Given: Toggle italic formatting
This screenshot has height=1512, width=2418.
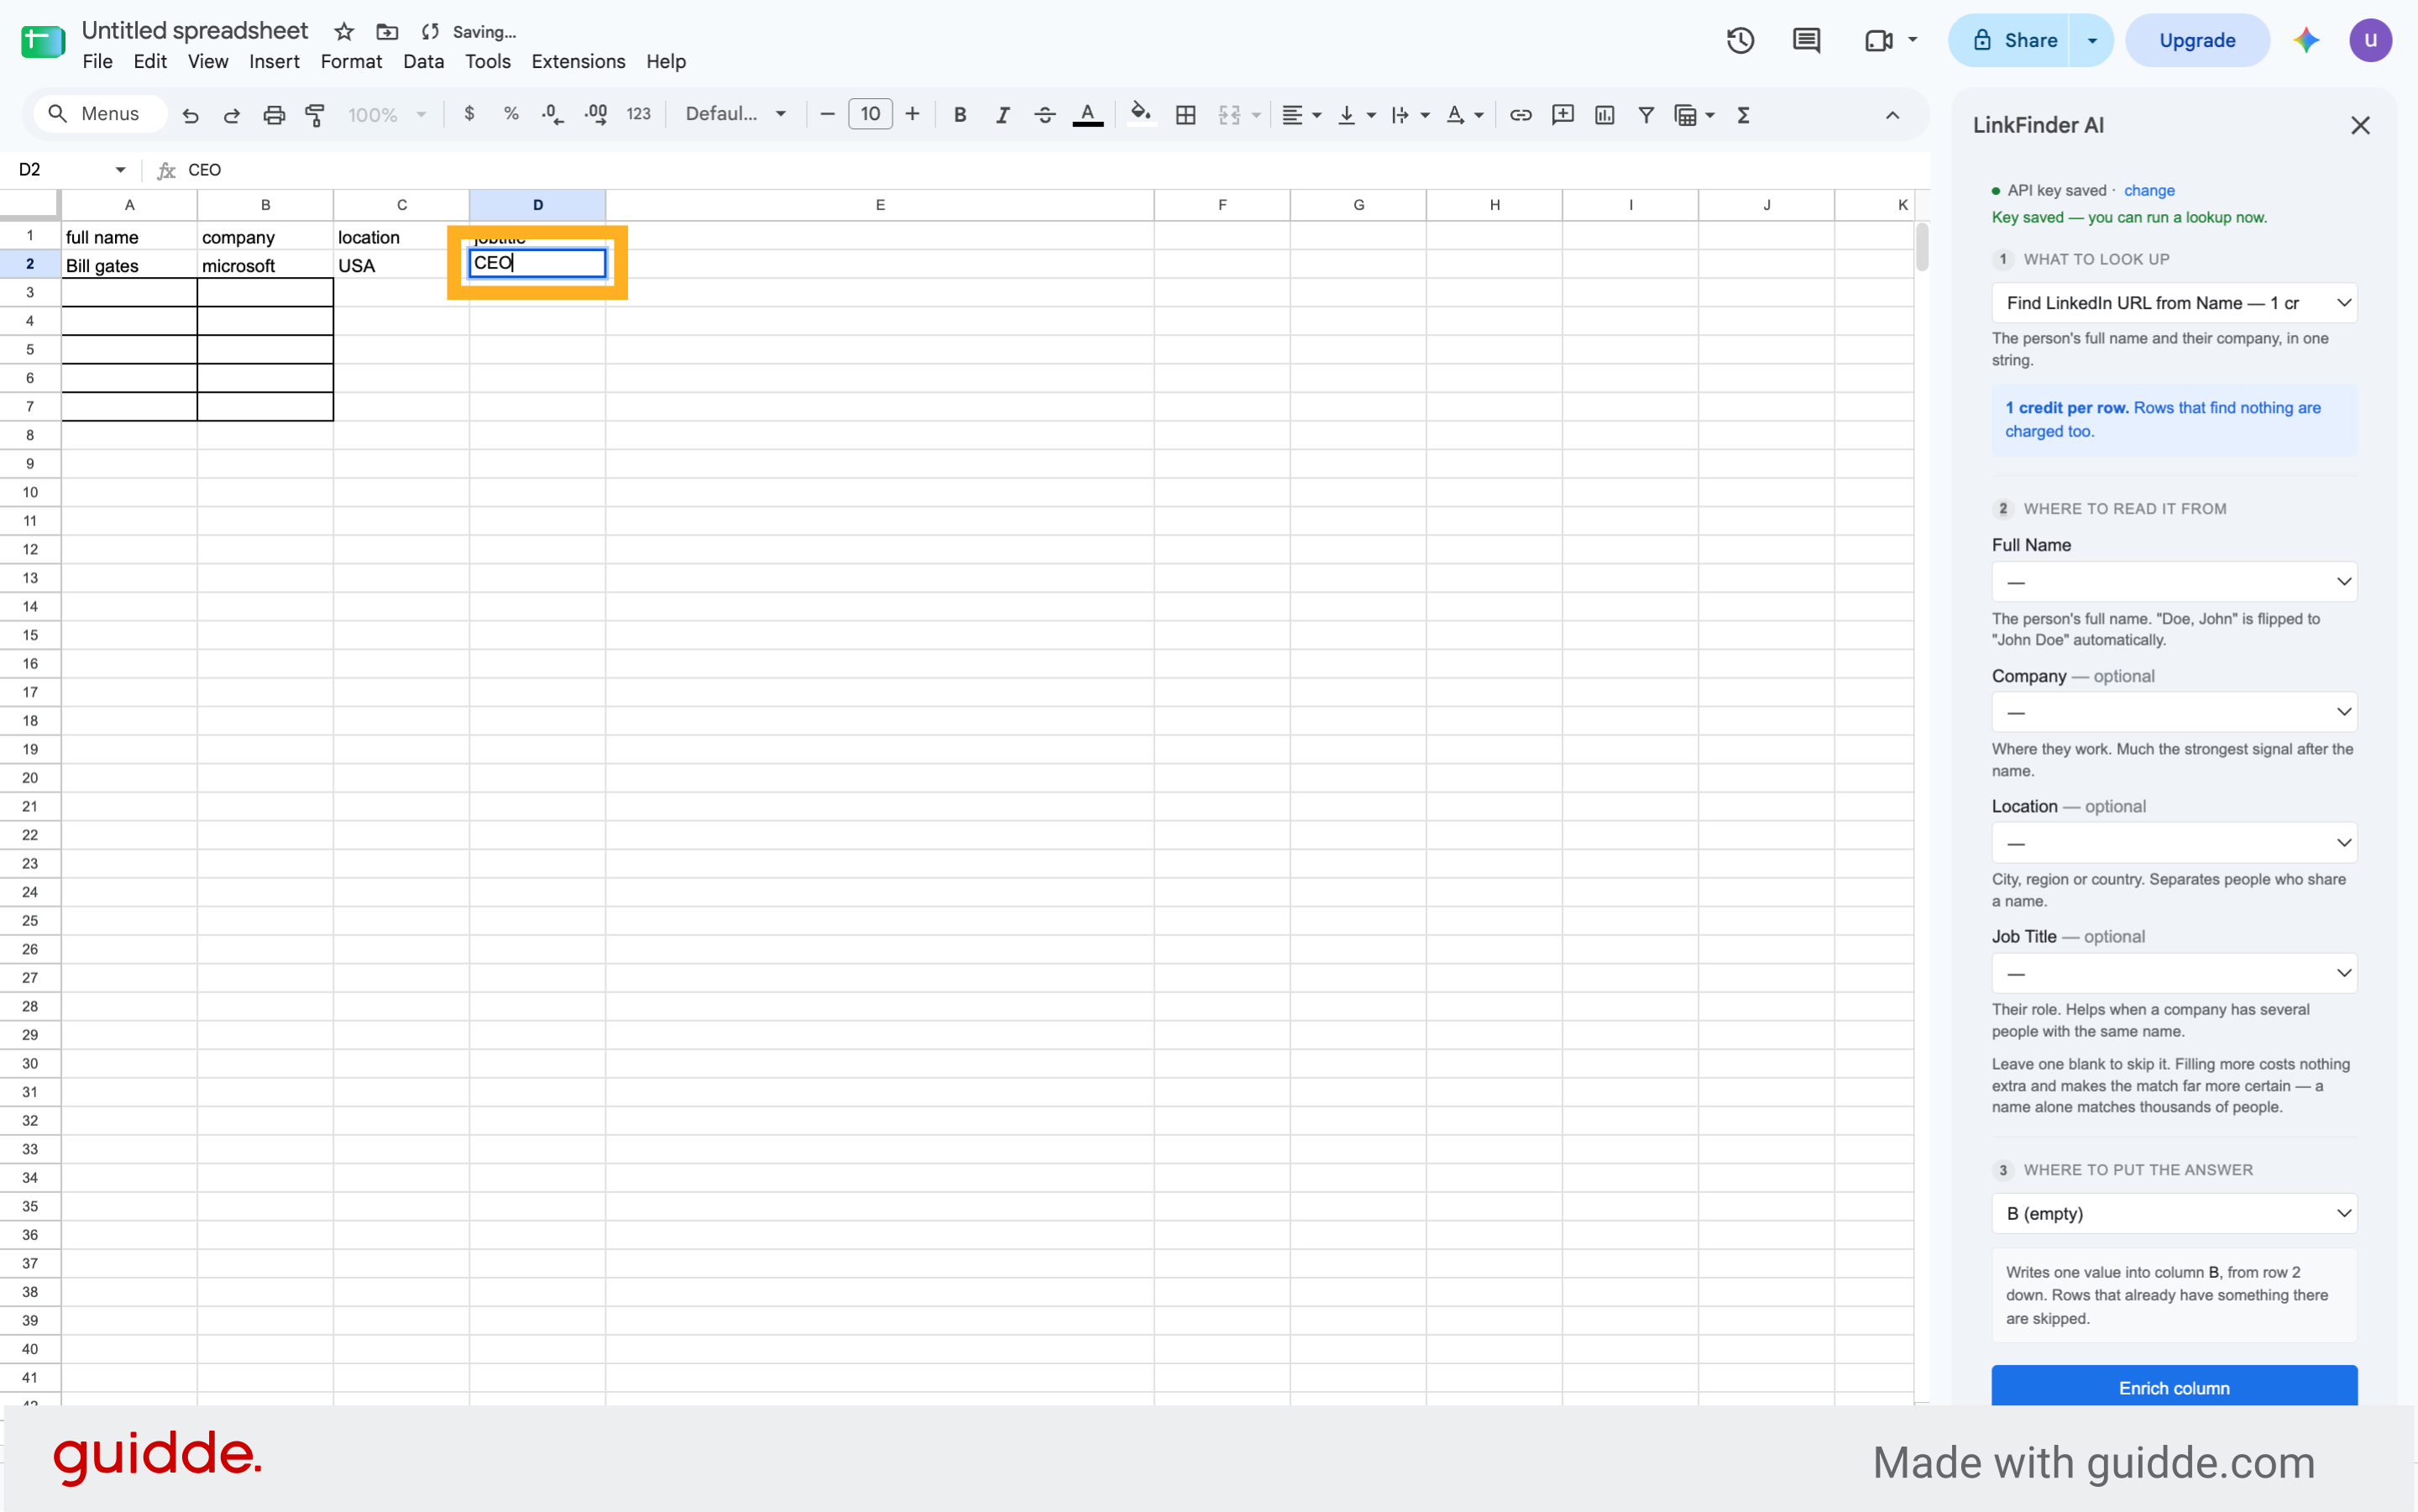Looking at the screenshot, I should [x=1002, y=115].
